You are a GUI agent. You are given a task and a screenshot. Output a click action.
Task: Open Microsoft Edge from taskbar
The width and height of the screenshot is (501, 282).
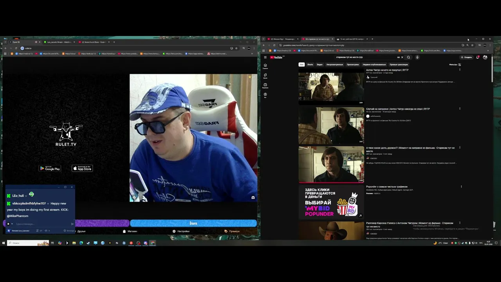click(x=81, y=243)
